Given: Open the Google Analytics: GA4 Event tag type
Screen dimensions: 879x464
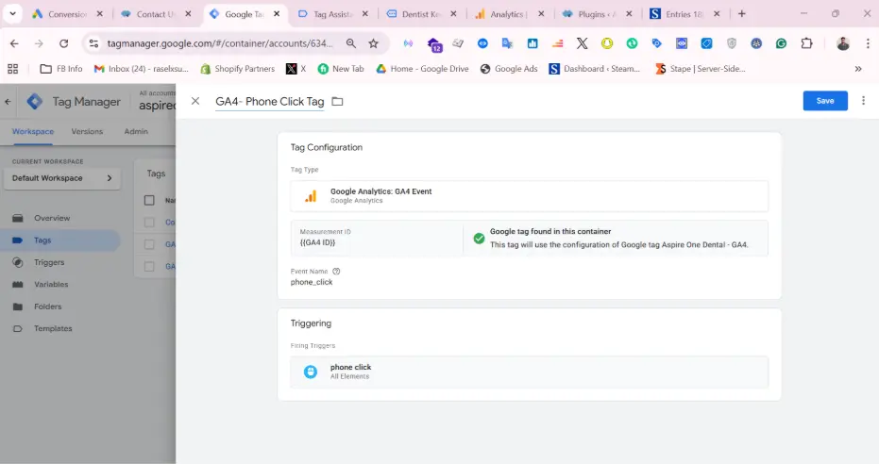Looking at the screenshot, I should tap(529, 196).
